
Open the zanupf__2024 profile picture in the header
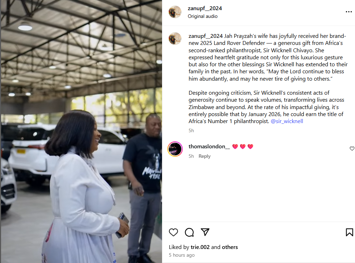(x=175, y=12)
